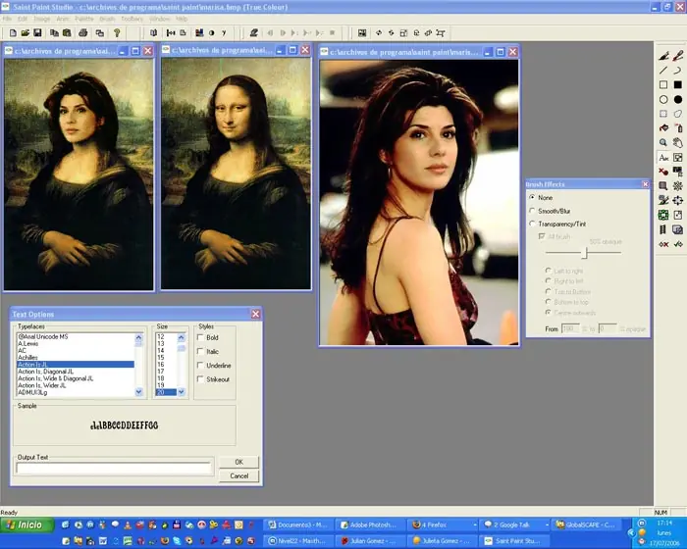Choose the hollow ellipse drawing tool
The width and height of the screenshot is (687, 549).
click(x=663, y=99)
